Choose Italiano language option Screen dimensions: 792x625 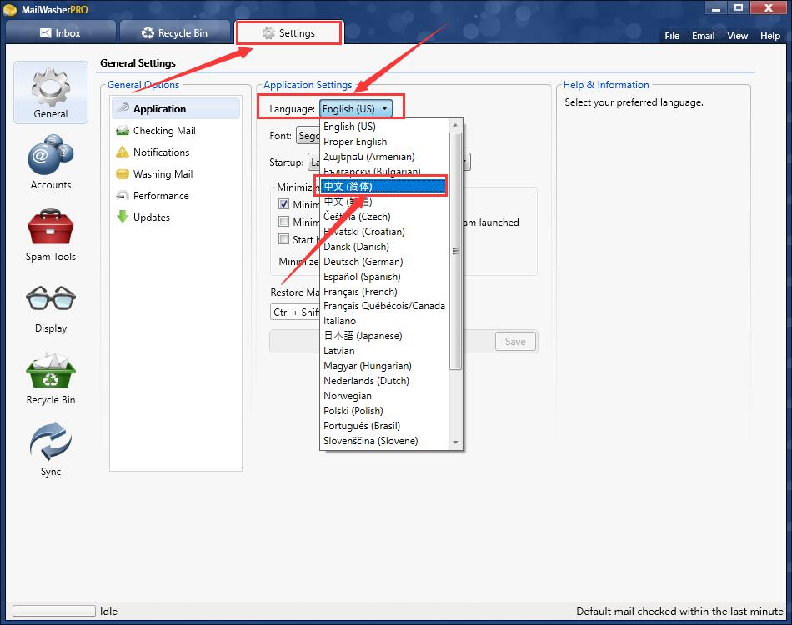click(x=384, y=321)
